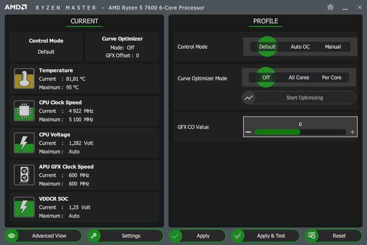The height and width of the screenshot is (245, 367).
Task: Click the Reset restore icon
Action: 312,235
